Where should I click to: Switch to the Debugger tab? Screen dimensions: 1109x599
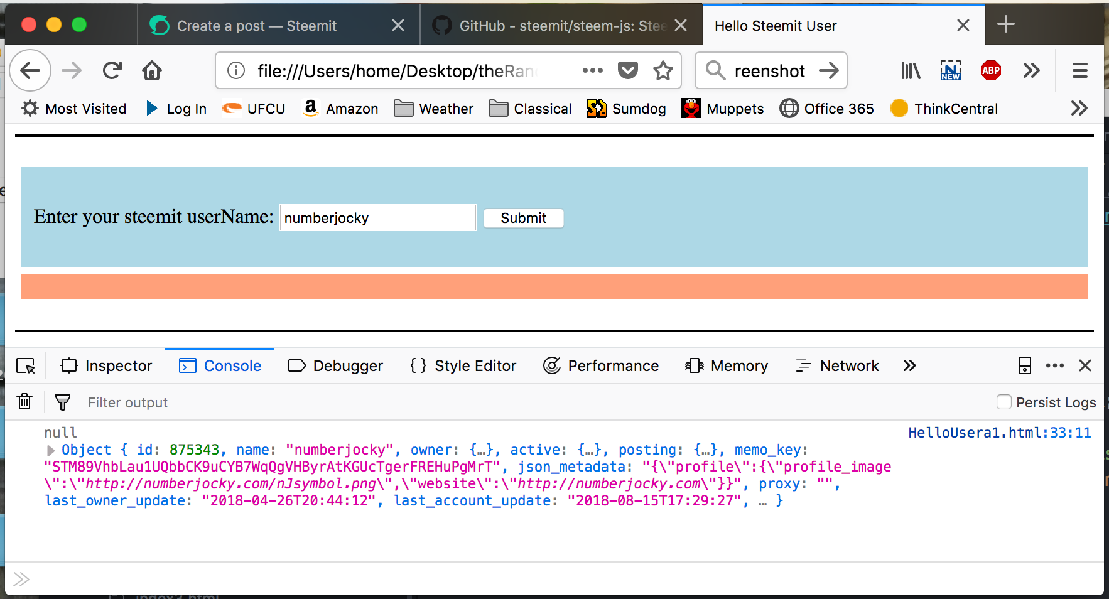tap(335, 365)
